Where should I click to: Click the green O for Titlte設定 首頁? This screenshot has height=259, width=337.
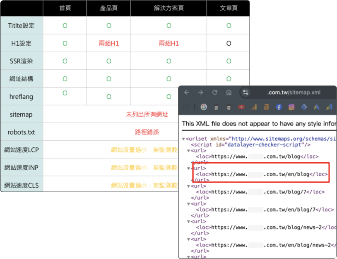coord(65,26)
